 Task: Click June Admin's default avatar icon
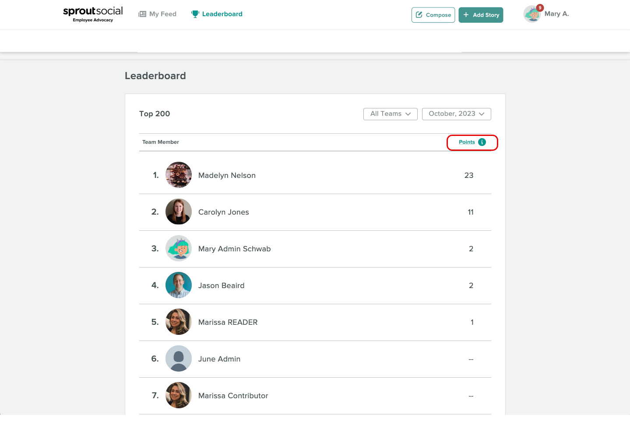click(x=179, y=358)
